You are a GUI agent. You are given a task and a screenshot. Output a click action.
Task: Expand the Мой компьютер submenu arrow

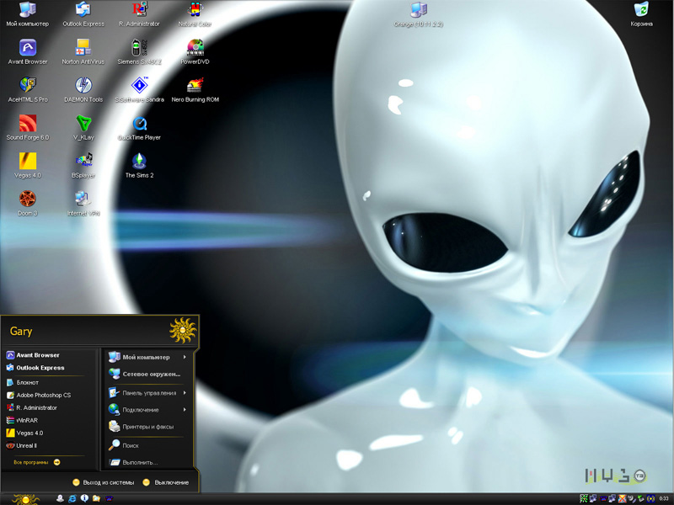tap(185, 357)
